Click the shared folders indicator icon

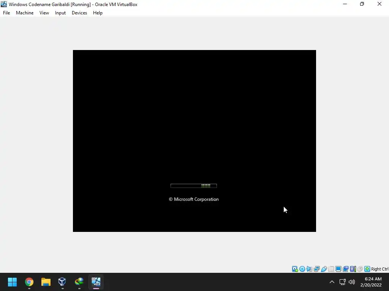(x=331, y=269)
